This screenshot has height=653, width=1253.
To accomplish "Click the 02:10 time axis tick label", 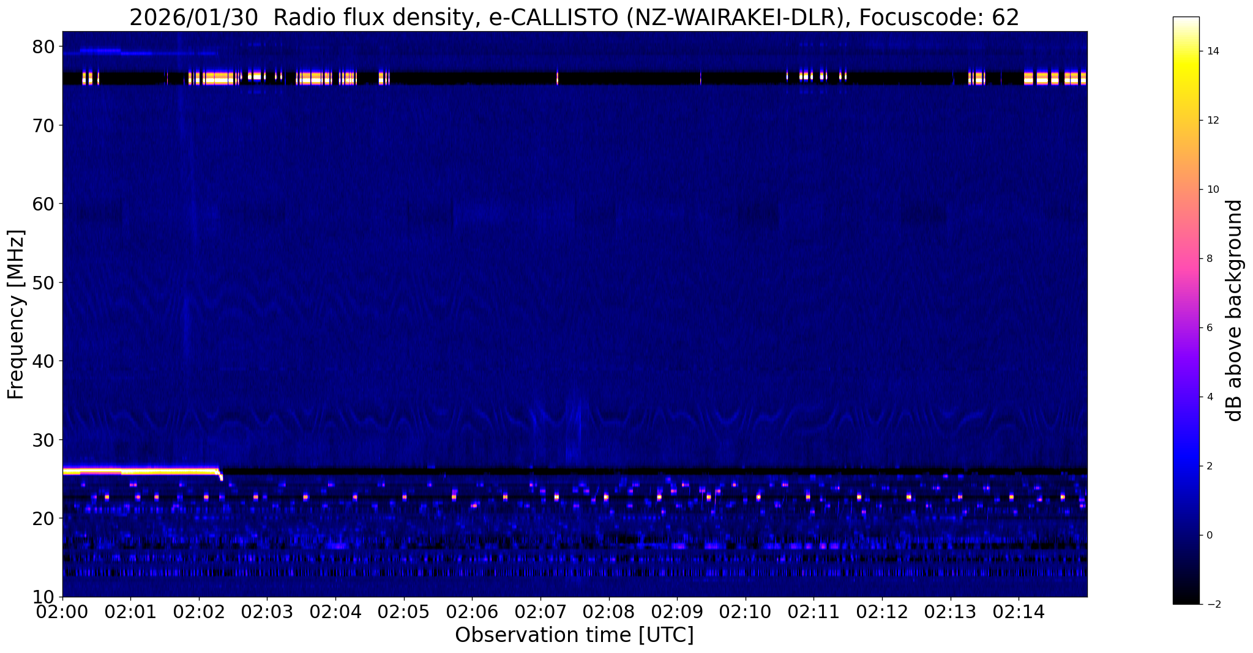I will coord(745,611).
